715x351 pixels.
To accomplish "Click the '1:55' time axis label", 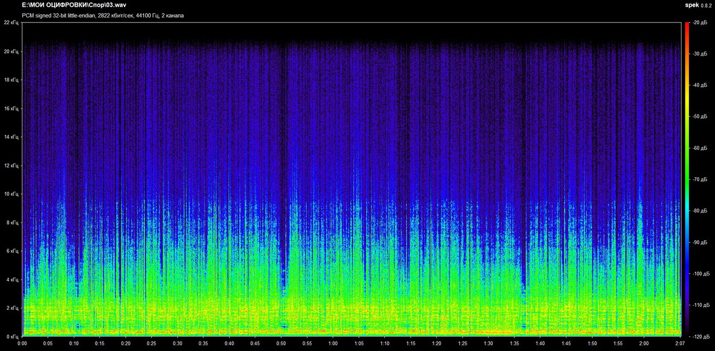I will pos(618,344).
